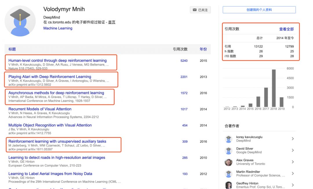Open Alex Graves's profile photo
The width and height of the screenshot is (313, 189).
(x=229, y=162)
